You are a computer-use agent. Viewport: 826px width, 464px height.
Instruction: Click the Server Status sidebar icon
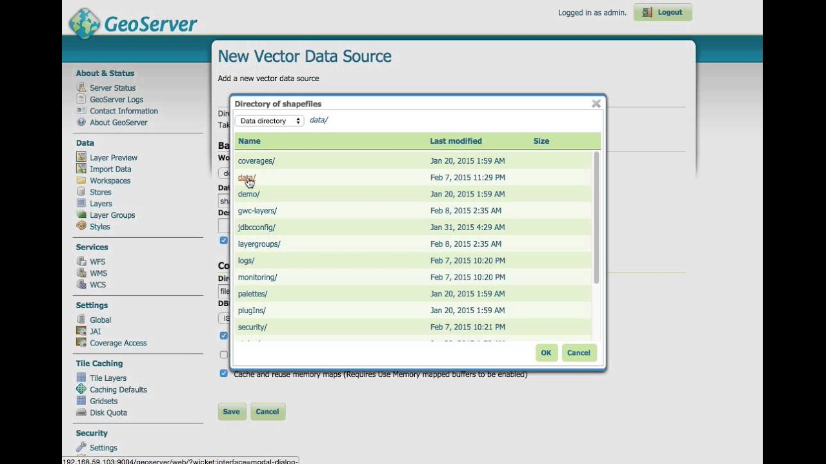(81, 88)
